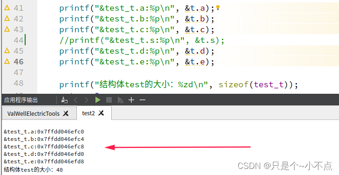Click output line 结构体test的大小: 40
339x175 pixels.
point(34,169)
